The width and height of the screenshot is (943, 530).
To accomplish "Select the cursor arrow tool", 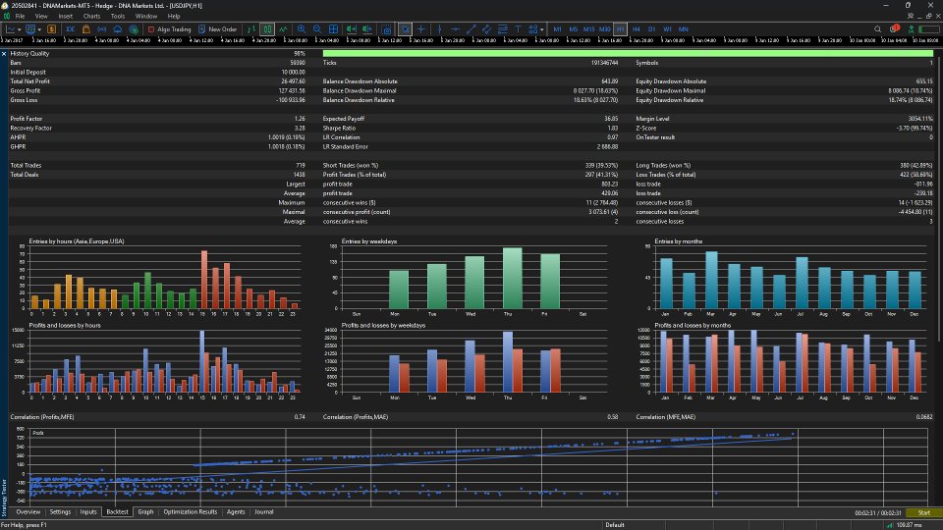I will [x=406, y=28].
